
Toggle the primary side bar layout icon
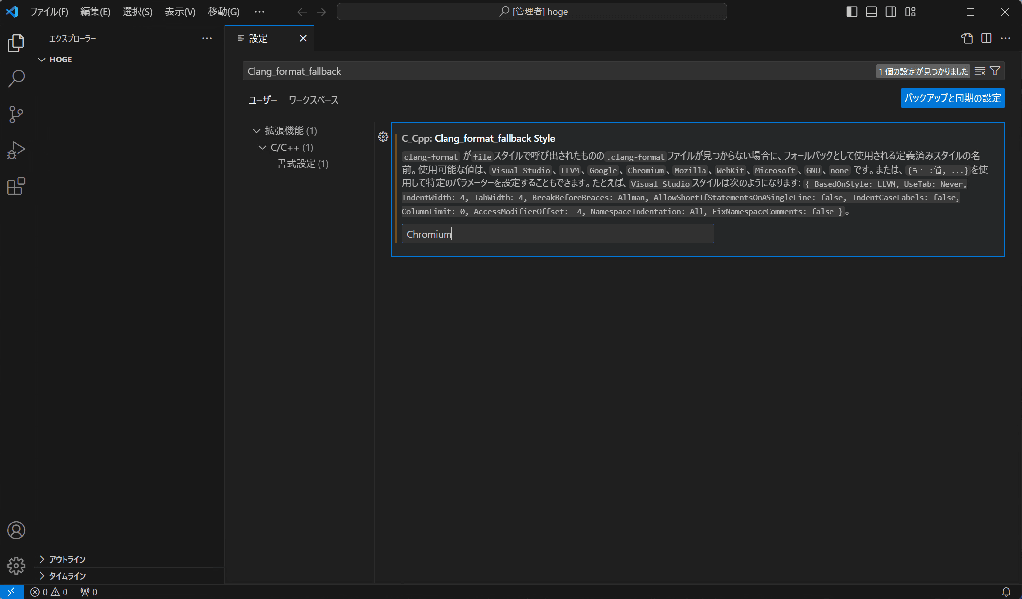click(x=852, y=12)
